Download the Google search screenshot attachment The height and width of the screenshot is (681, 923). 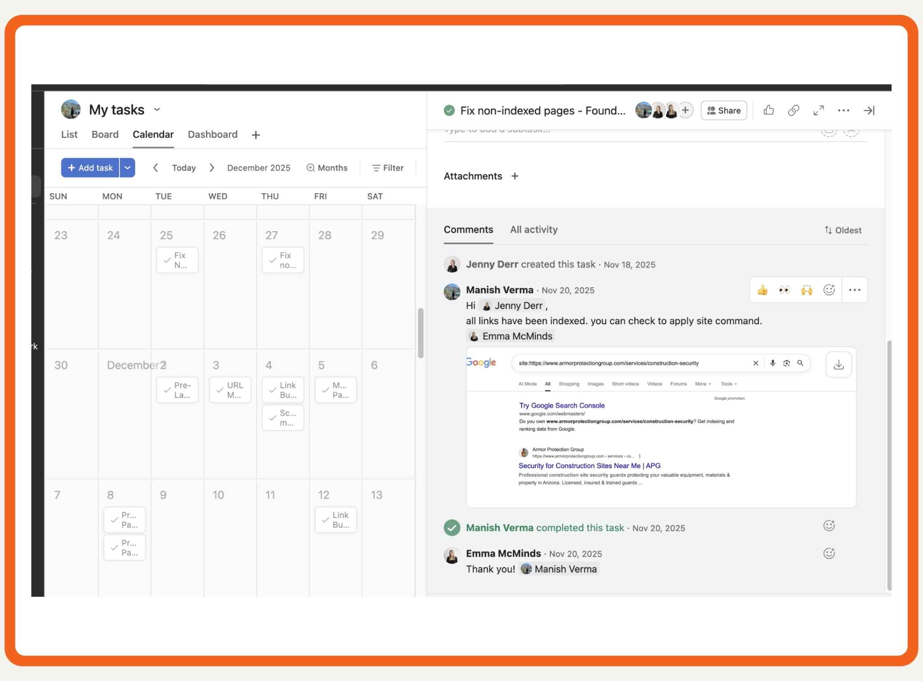pyautogui.click(x=839, y=364)
